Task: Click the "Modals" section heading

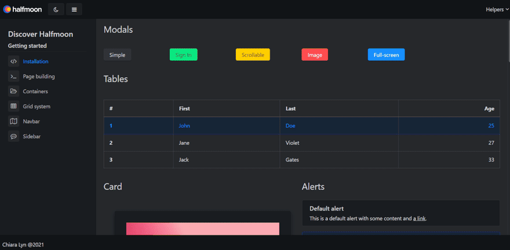Action: click(x=118, y=30)
